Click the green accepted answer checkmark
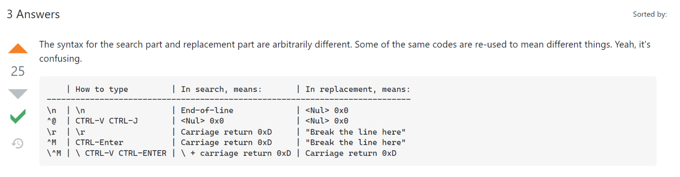 click(18, 116)
